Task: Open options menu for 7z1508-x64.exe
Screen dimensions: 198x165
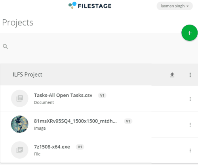Action: point(190,150)
